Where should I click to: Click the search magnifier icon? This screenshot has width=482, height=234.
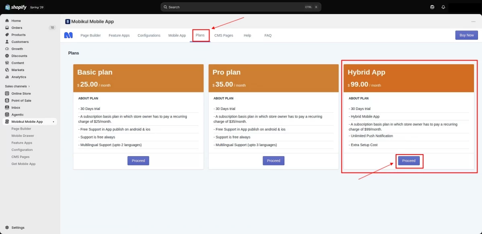(x=165, y=7)
